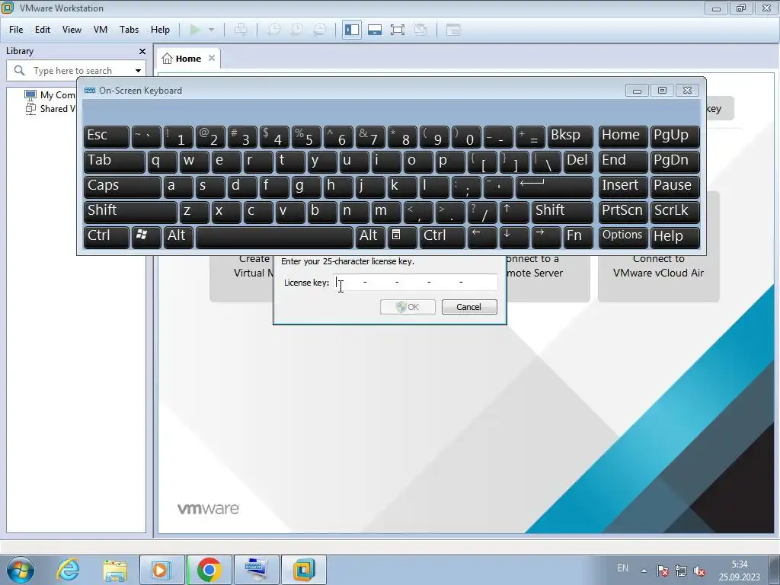Click the Library search field
Viewport: 780px width, 585px height.
(75, 71)
